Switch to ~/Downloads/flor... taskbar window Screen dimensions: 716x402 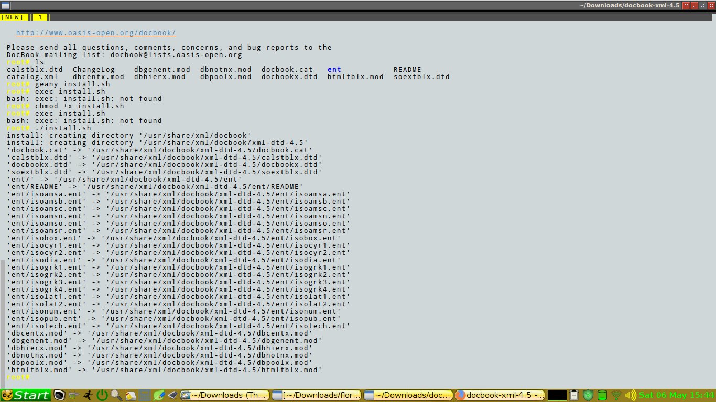(x=317, y=395)
